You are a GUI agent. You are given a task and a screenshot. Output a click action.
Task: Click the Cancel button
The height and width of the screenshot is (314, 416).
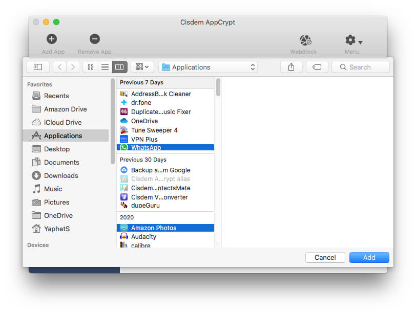tap(325, 257)
